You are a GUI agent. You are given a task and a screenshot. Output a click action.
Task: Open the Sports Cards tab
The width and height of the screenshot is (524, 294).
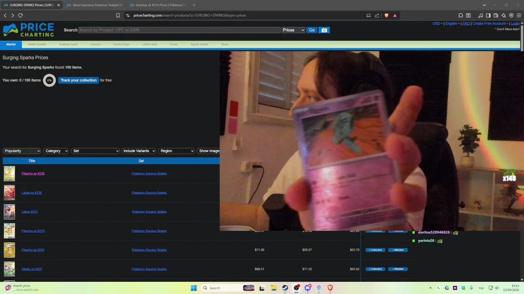[199, 44]
